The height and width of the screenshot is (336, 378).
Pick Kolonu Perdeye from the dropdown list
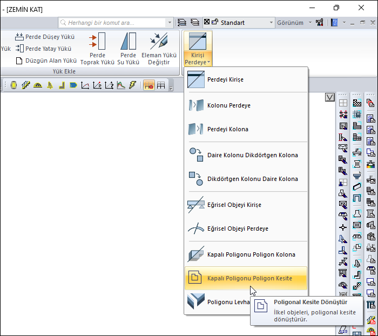(228, 105)
